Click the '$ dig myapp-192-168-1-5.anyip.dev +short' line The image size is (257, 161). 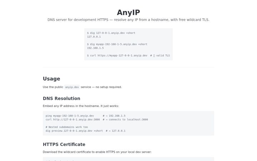[x=117, y=44]
